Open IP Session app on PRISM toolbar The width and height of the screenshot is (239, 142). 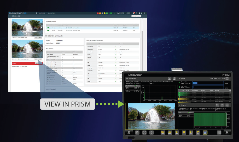tap(170, 132)
